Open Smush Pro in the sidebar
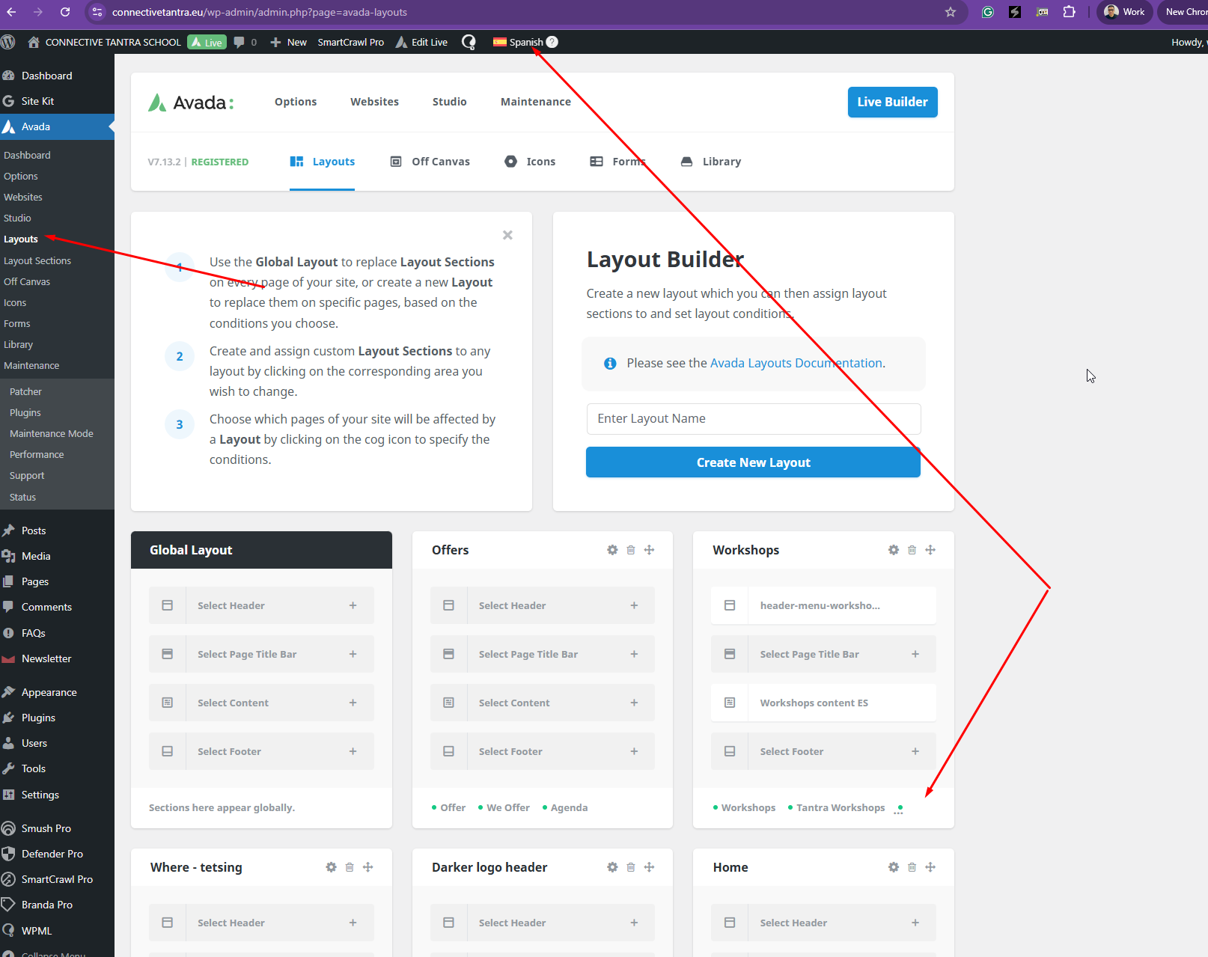The height and width of the screenshot is (957, 1208). pos(46,828)
